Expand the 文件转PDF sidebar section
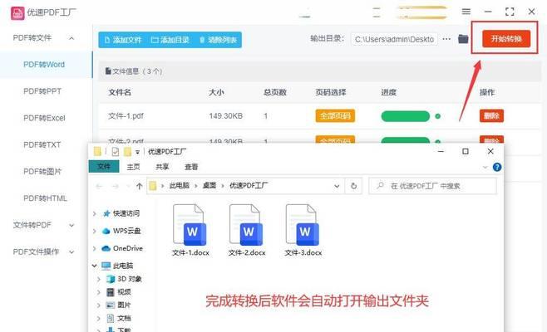 tap(71, 226)
